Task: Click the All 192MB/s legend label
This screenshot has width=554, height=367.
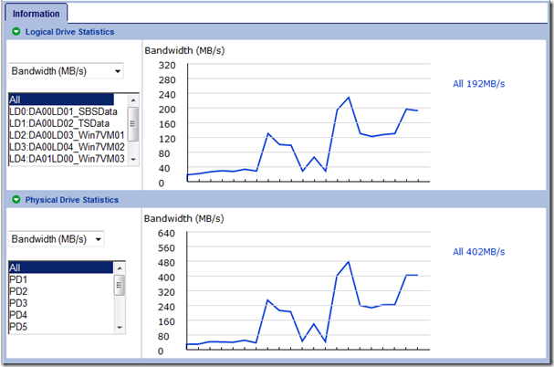Action: 479,84
